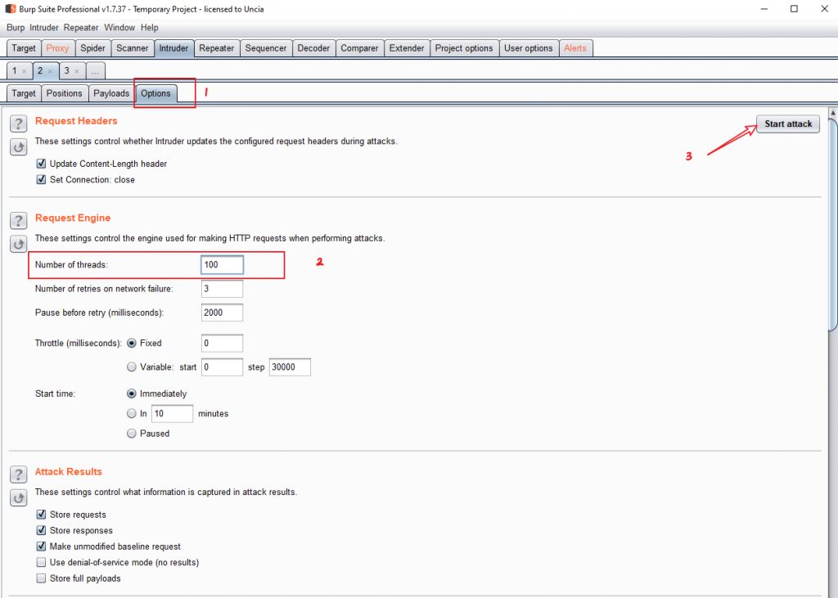Select Paused start time option
Screen dimensions: 838x598
coord(132,434)
